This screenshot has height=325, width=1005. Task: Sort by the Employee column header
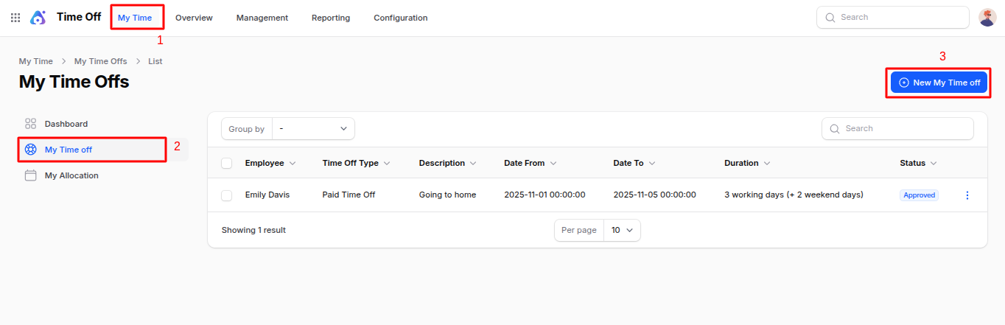(x=264, y=163)
